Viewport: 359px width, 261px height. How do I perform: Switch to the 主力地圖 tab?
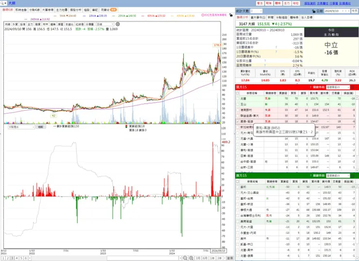click(x=62, y=10)
